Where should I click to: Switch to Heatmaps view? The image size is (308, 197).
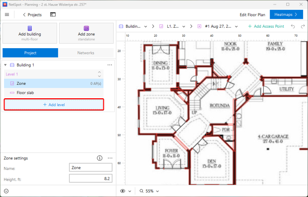tap(286, 14)
